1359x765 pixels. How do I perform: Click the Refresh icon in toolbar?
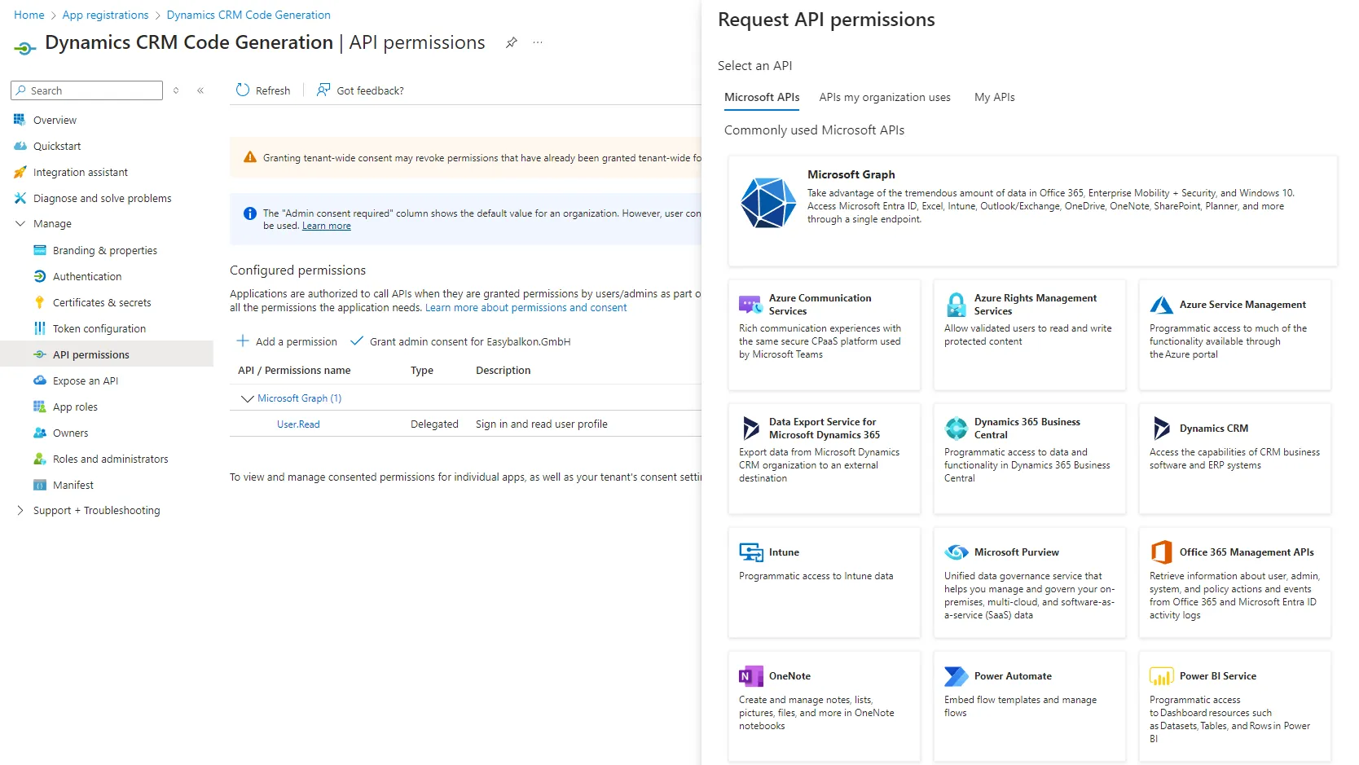[243, 90]
